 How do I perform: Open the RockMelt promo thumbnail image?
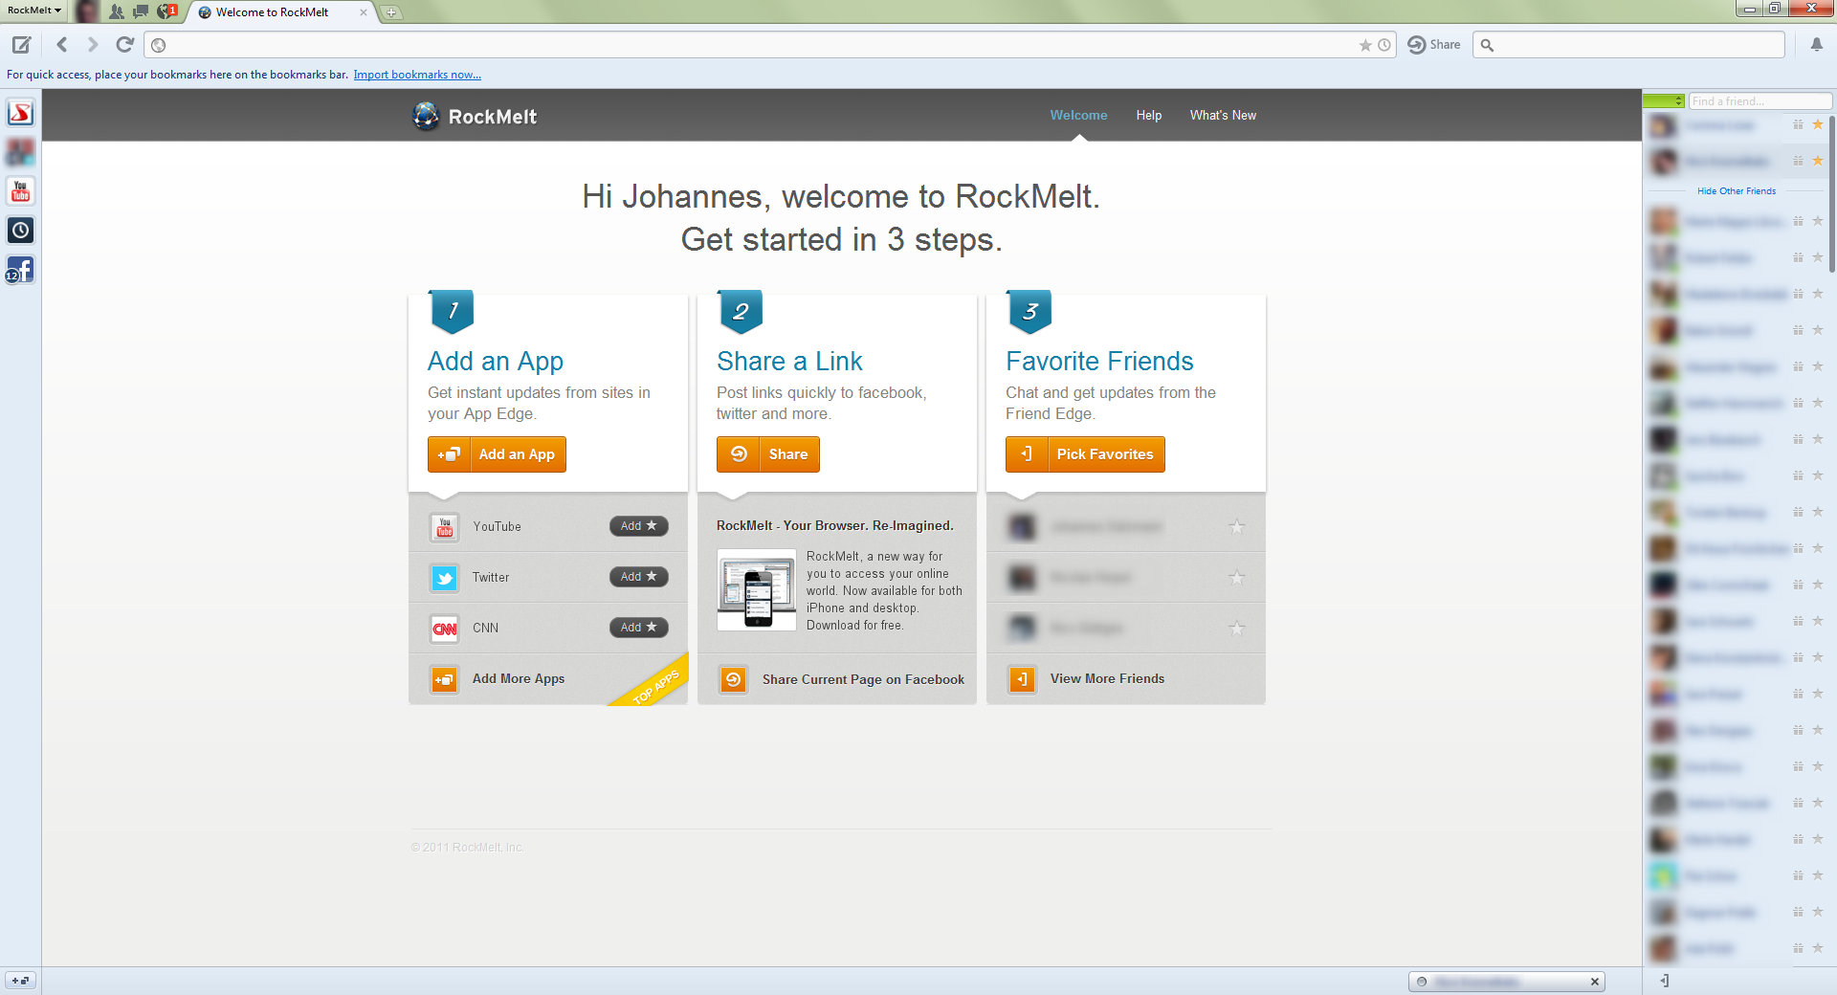tap(756, 589)
